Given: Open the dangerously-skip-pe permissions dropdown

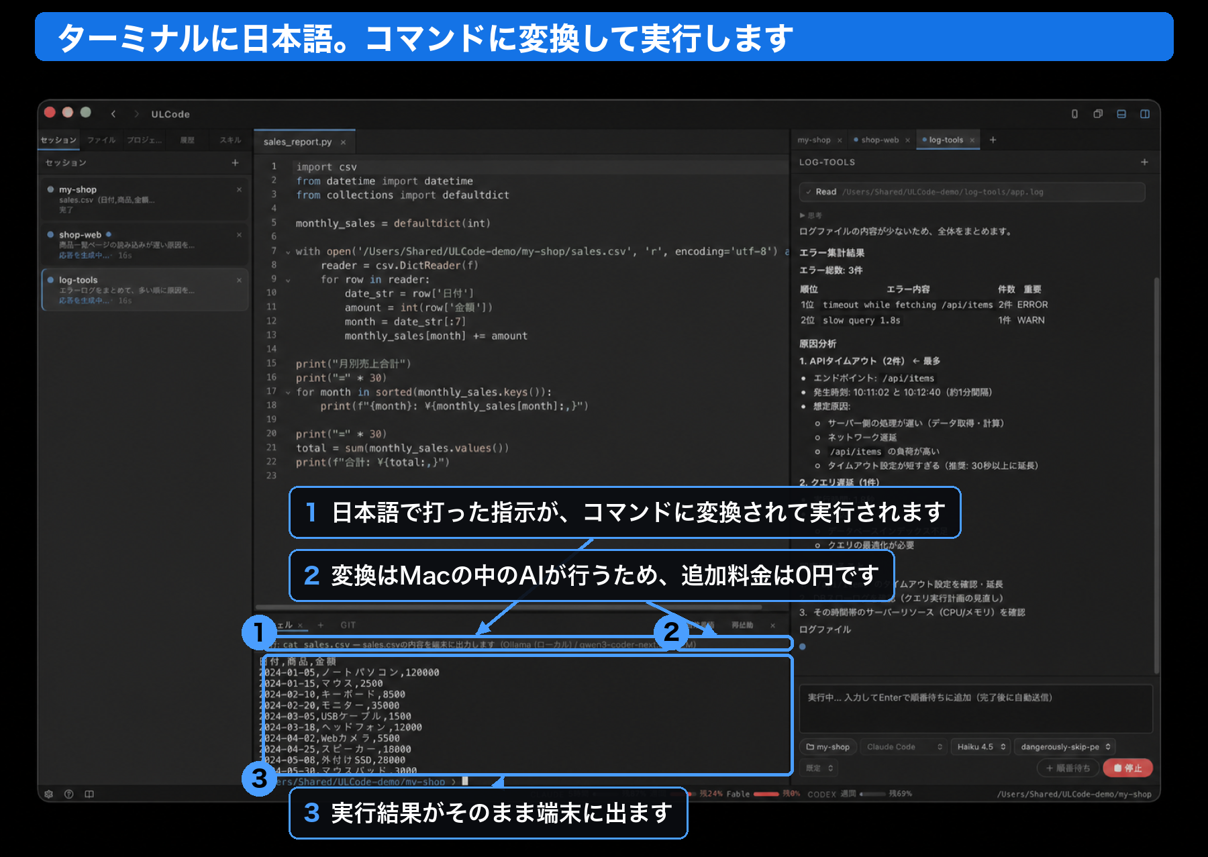Looking at the screenshot, I should (1064, 747).
